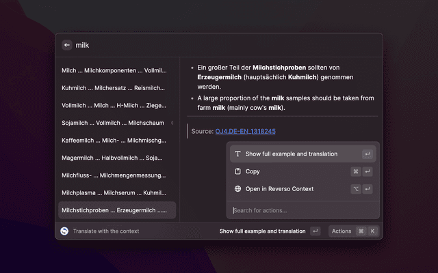Focus the Search for actions field
Image resolution: width=438 pixels, height=273 pixels.
(x=301, y=210)
